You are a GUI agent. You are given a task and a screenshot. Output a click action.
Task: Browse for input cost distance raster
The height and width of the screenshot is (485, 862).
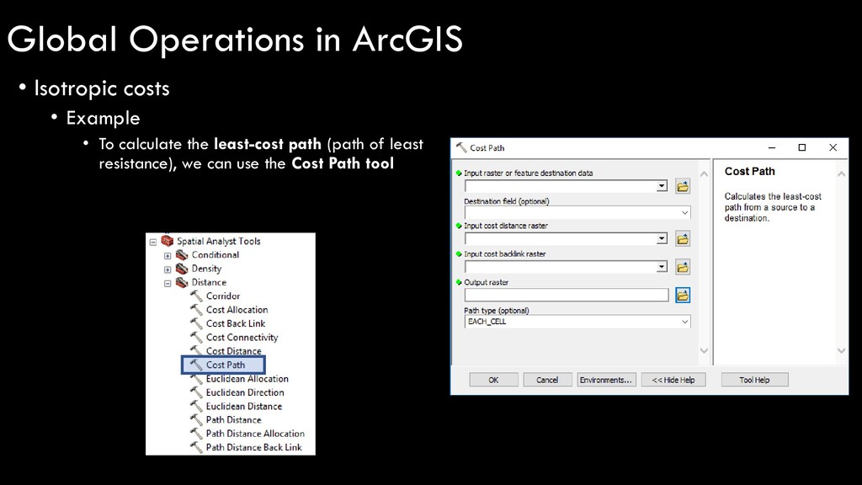(682, 239)
